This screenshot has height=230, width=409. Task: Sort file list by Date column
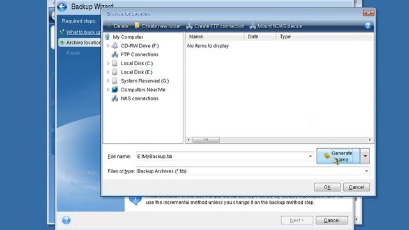(260, 37)
